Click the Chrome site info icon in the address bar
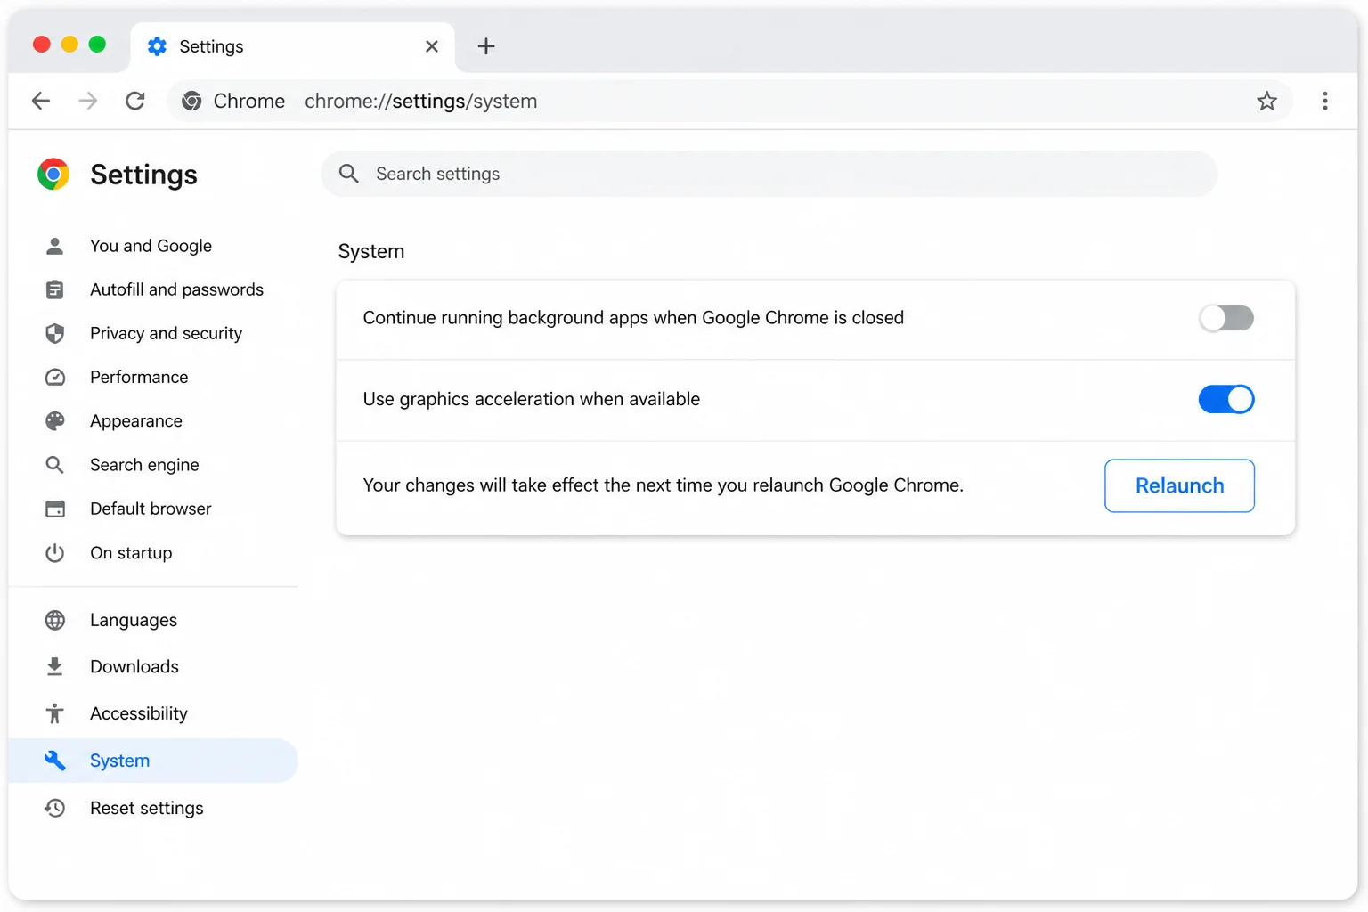The image size is (1368, 912). tap(191, 101)
